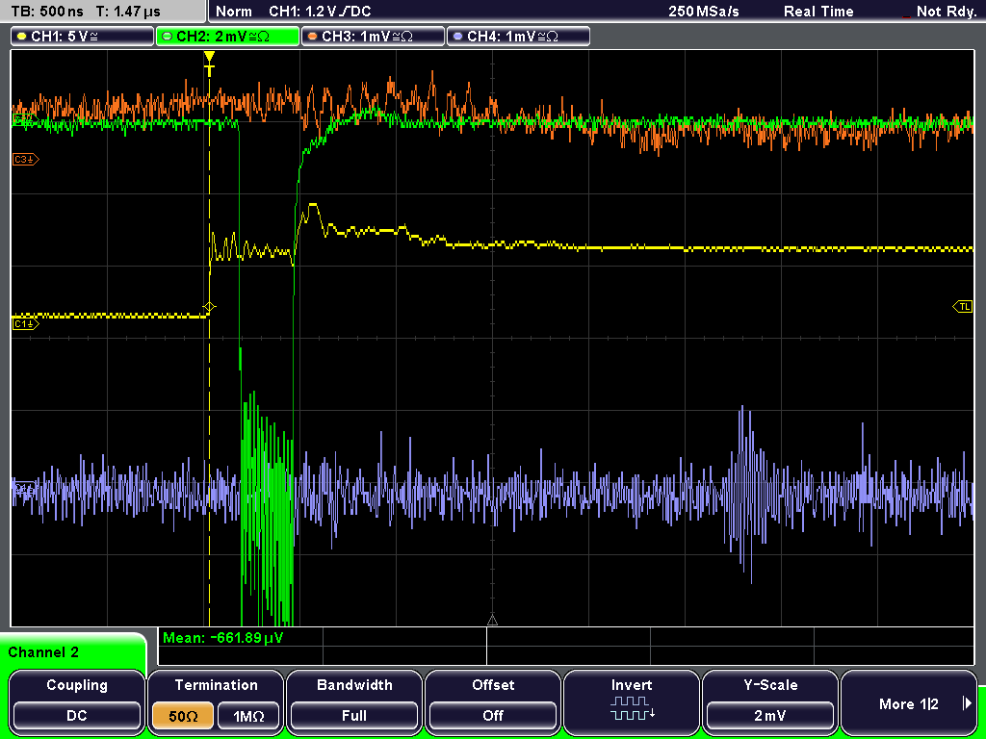
Task: Select the CH2 2 mV channel tab
Action: click(x=227, y=36)
